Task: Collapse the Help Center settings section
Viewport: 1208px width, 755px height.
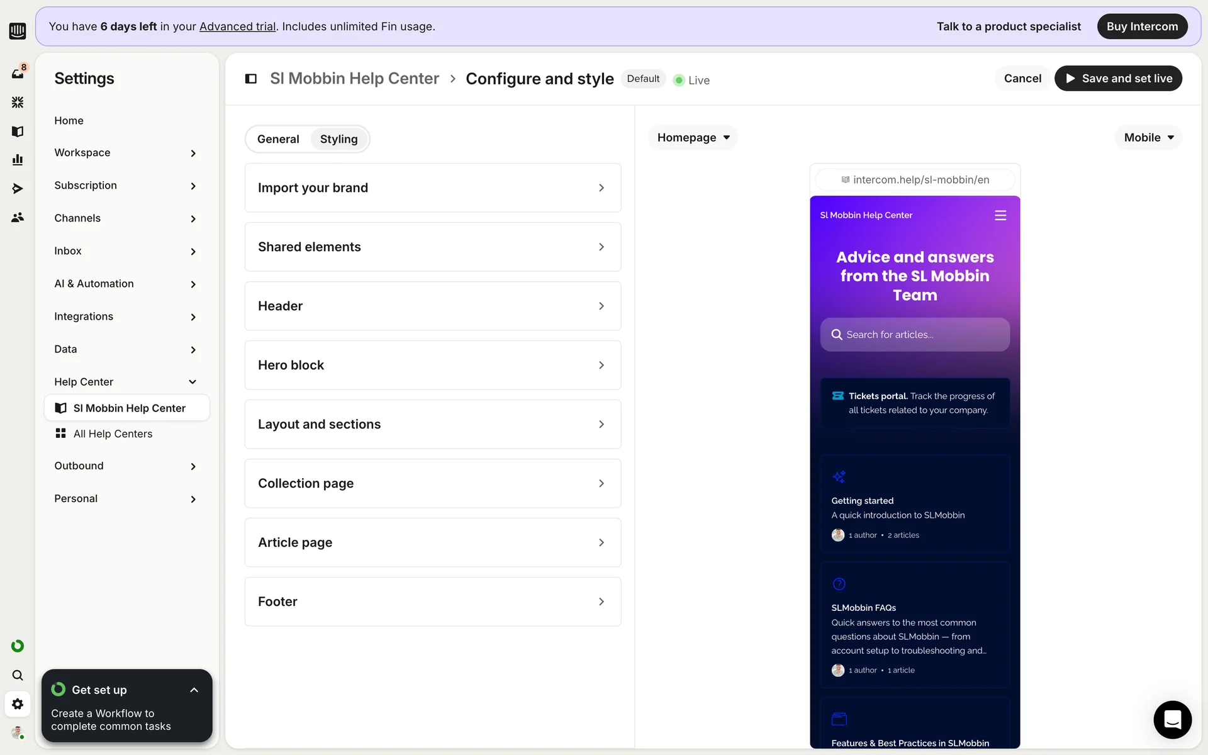Action: coord(193,382)
